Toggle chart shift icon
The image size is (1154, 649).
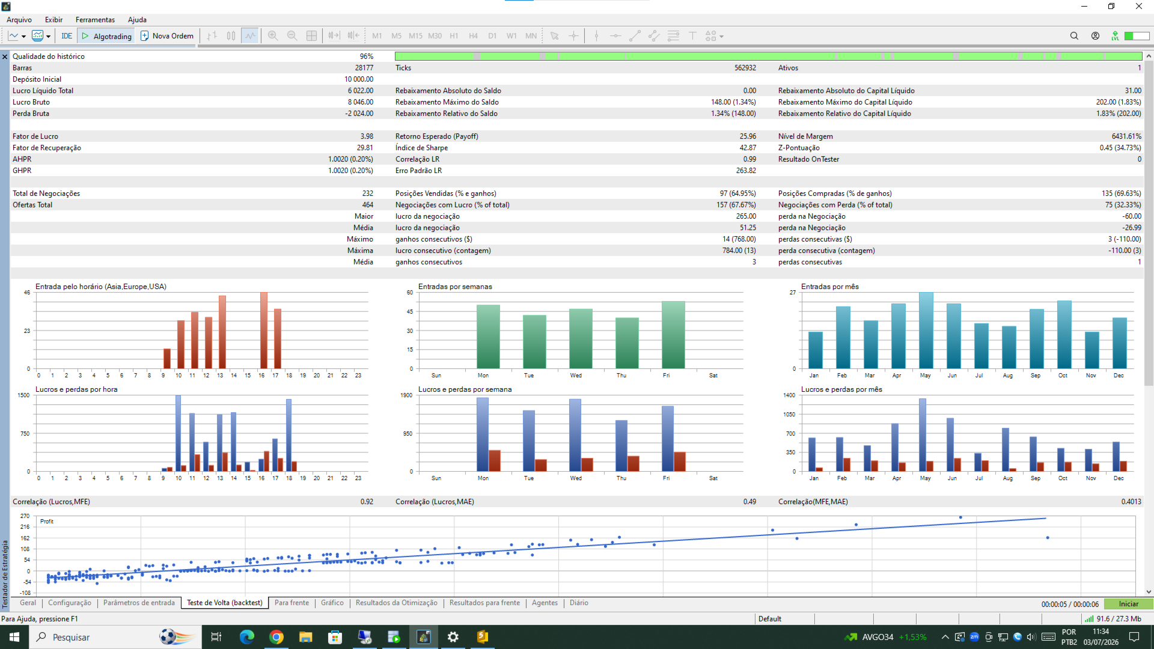pyautogui.click(x=353, y=36)
